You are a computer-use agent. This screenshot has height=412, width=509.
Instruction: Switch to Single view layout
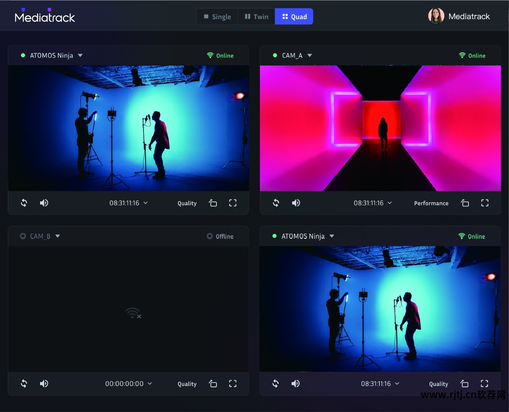[x=218, y=17]
